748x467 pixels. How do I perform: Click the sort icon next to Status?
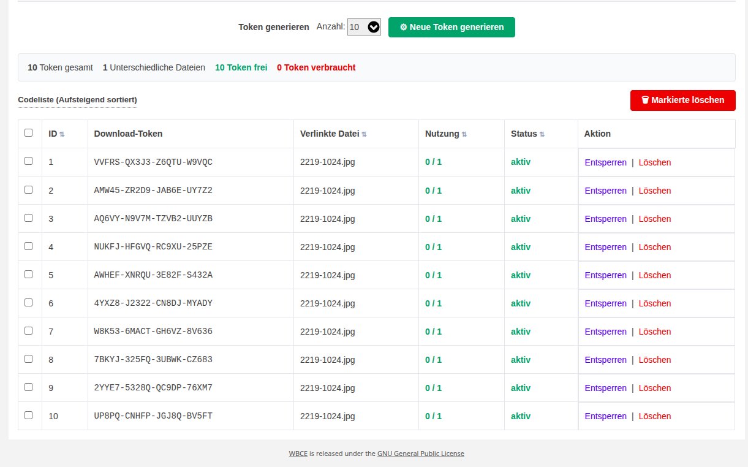tap(542, 134)
